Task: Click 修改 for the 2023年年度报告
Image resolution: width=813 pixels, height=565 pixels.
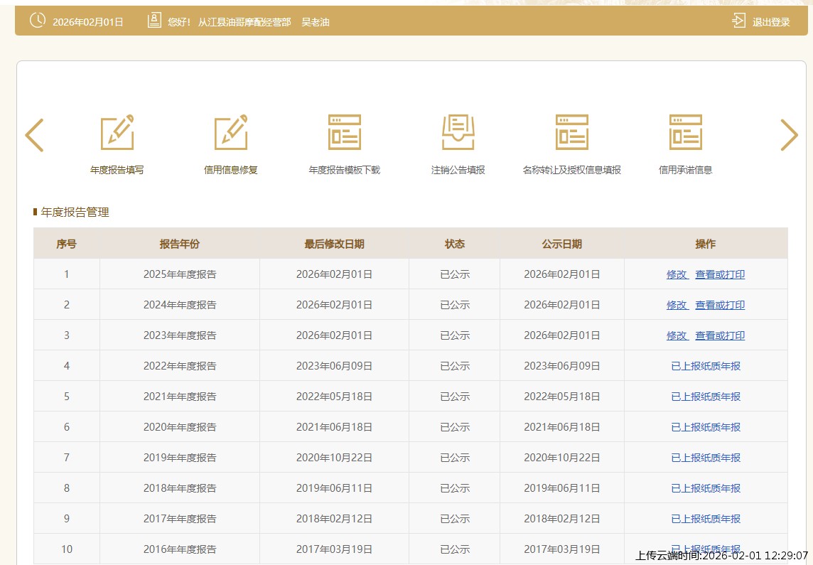Action: coord(677,335)
